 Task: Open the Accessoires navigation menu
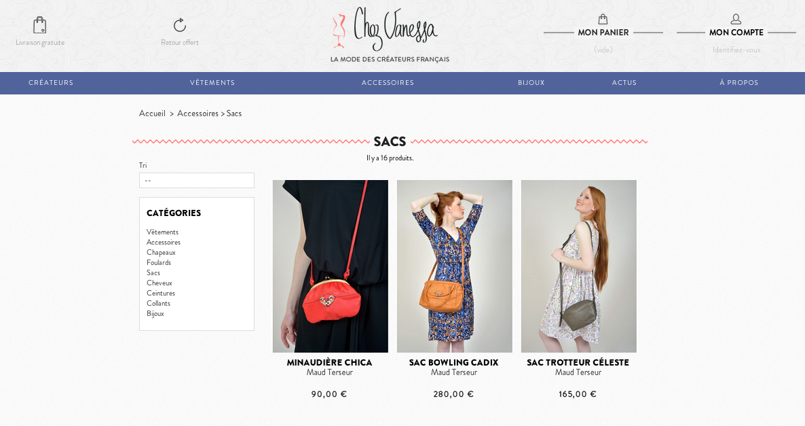click(x=388, y=83)
